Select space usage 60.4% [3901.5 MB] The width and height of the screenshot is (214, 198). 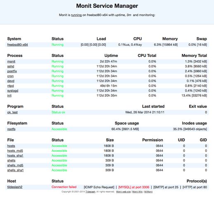[x=125, y=129]
